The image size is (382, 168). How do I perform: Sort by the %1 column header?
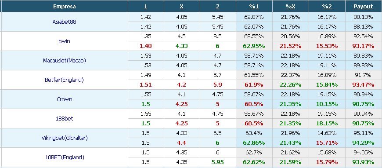(254, 7)
